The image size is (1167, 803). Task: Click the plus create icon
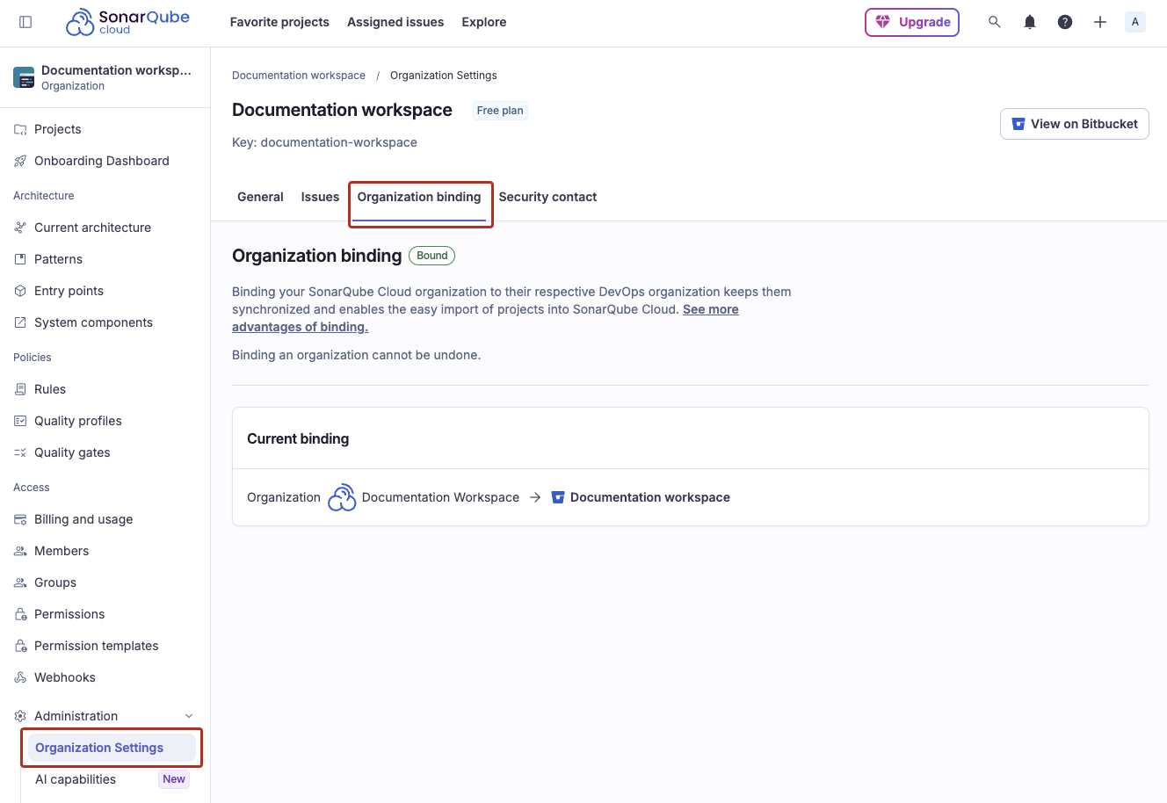point(1100,22)
